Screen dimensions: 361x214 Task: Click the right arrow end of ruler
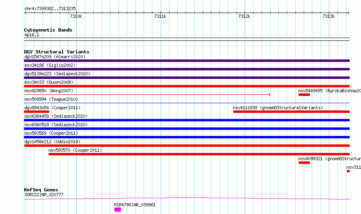tap(348, 13)
